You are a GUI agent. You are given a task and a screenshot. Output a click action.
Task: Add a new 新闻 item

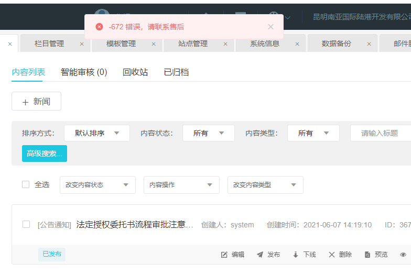pos(37,101)
